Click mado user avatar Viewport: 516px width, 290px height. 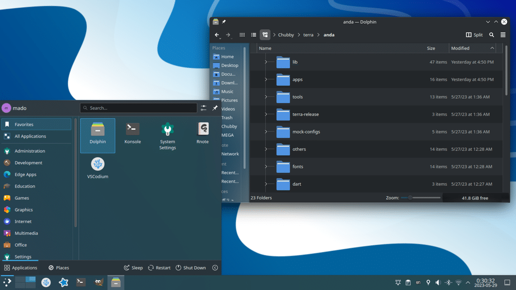[6, 108]
